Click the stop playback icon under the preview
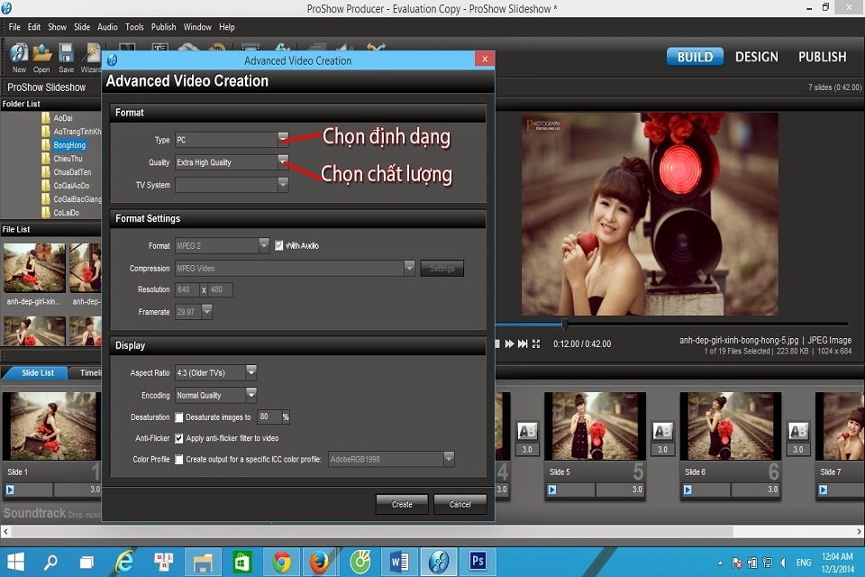865x577 pixels. [x=496, y=343]
